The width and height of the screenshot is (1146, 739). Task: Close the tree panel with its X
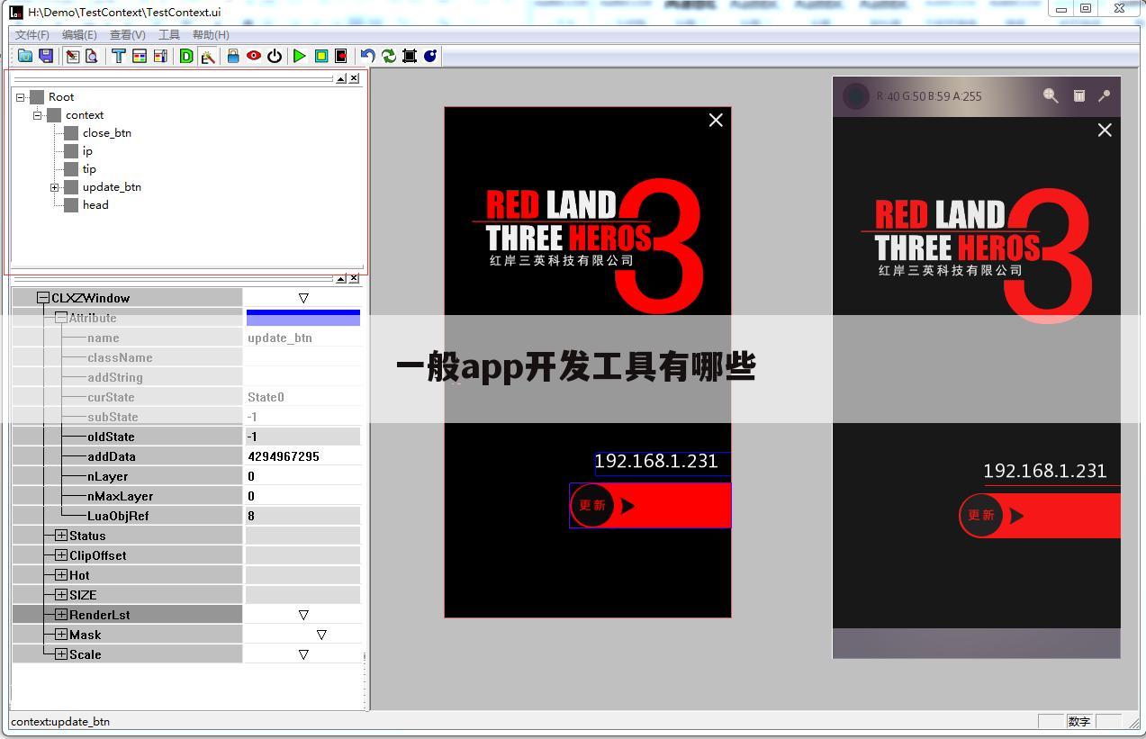click(x=354, y=78)
